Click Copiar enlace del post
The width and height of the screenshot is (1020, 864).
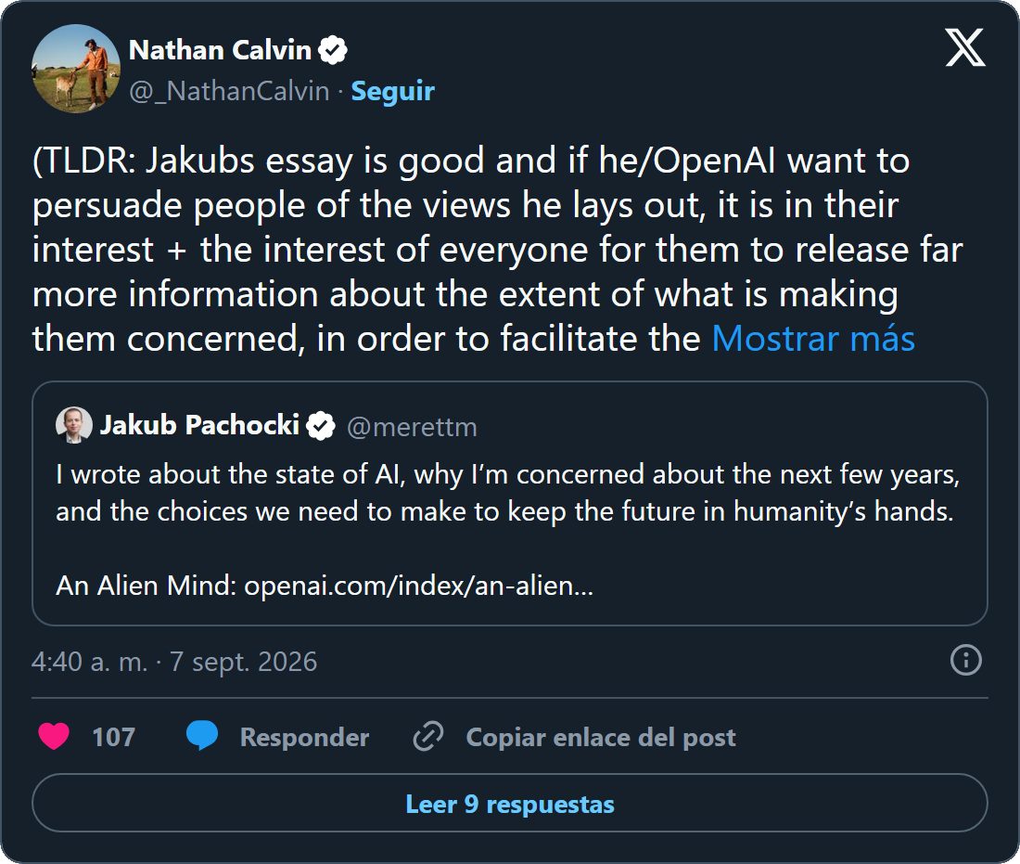click(x=601, y=737)
